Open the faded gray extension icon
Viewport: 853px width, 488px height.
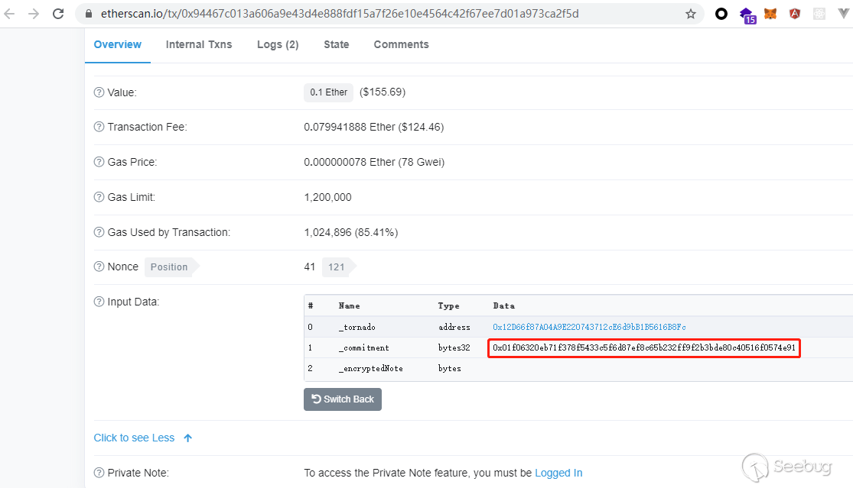pyautogui.click(x=819, y=14)
